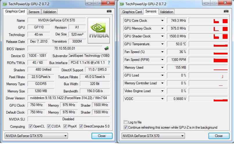The width and height of the screenshot is (234, 144).
Task: Click the Die Size value 520 mm²
Action: 77,34
